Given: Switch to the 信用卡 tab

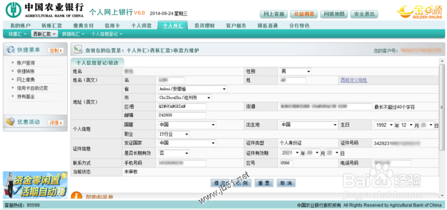Looking at the screenshot, I should point(112,26).
